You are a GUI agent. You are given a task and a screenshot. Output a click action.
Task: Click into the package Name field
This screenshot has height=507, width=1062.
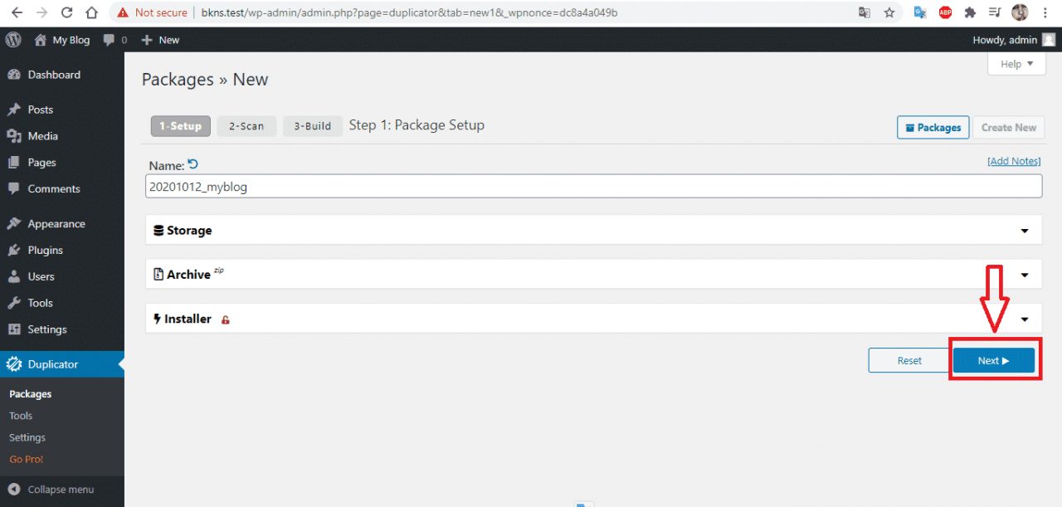(x=593, y=187)
